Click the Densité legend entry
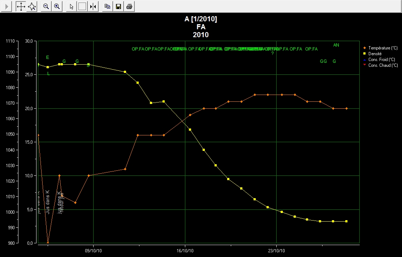 [x=375, y=54]
